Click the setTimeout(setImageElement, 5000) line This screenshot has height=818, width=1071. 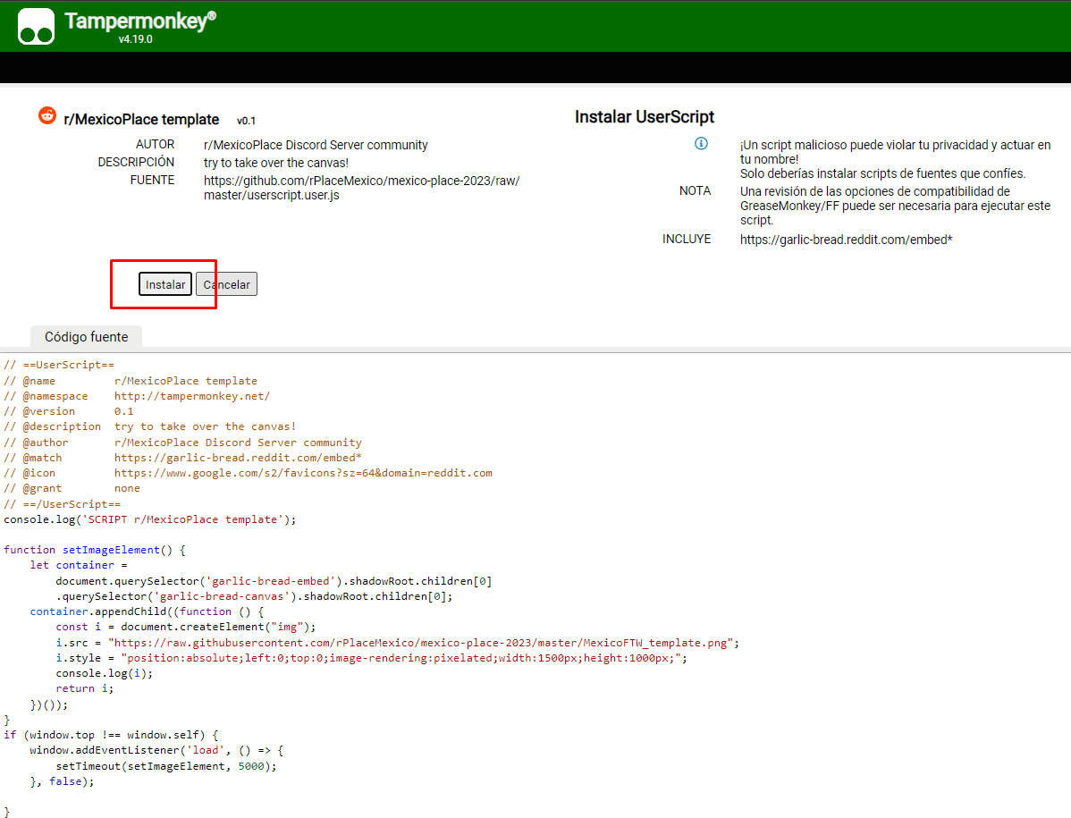[166, 766]
